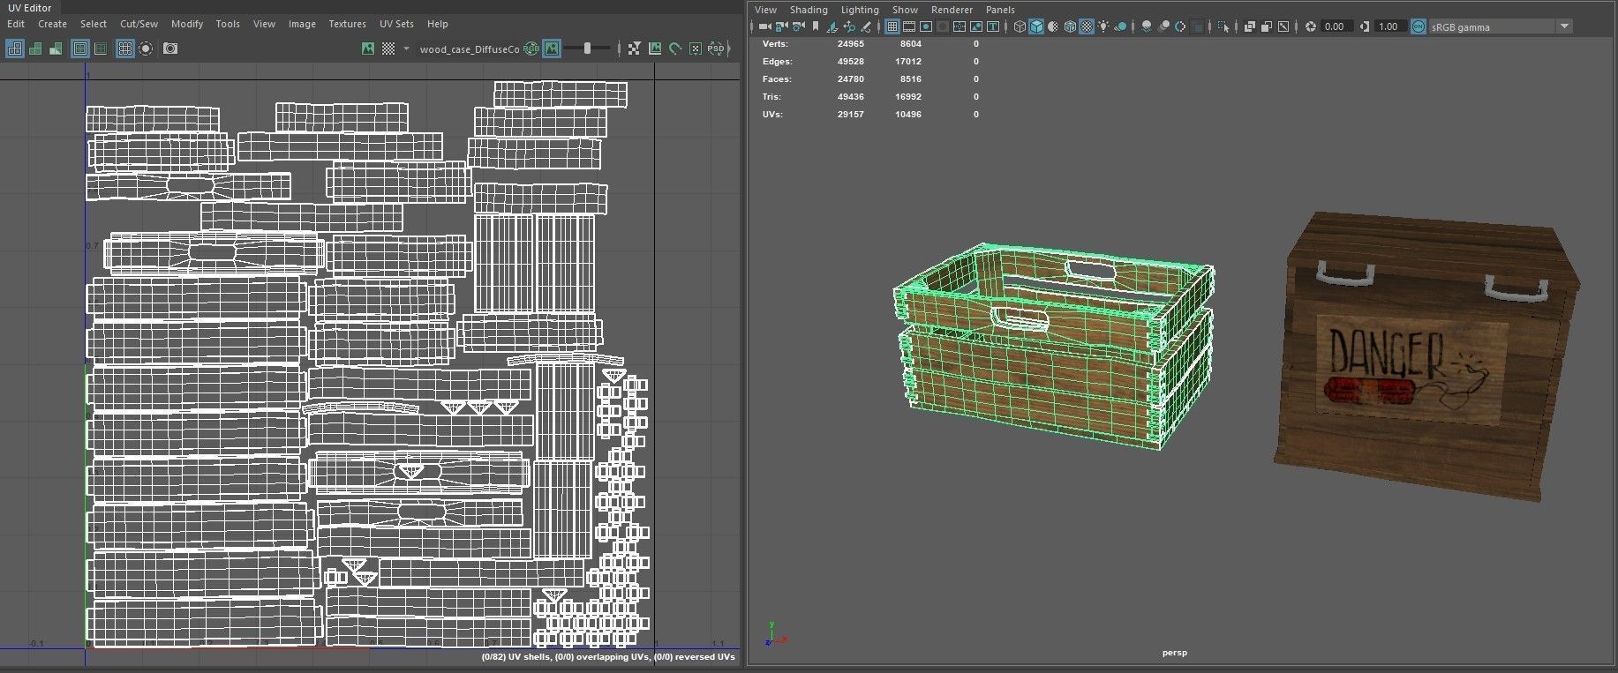Screen dimensions: 1618x673
Task: Toggle texture borders display icon
Action: [x=79, y=49]
